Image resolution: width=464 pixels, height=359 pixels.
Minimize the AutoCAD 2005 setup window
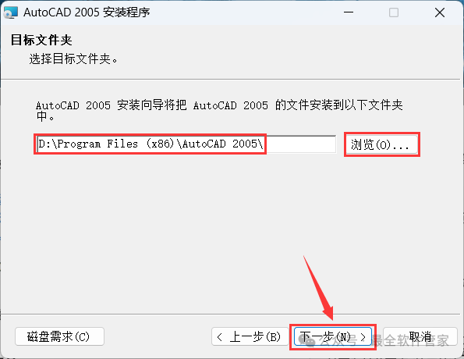349,12
